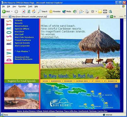Open the Favorites star button

(55, 11)
